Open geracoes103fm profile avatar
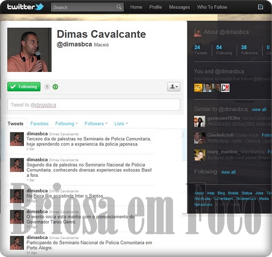Screen dimensions: 272x257 coord(200,121)
